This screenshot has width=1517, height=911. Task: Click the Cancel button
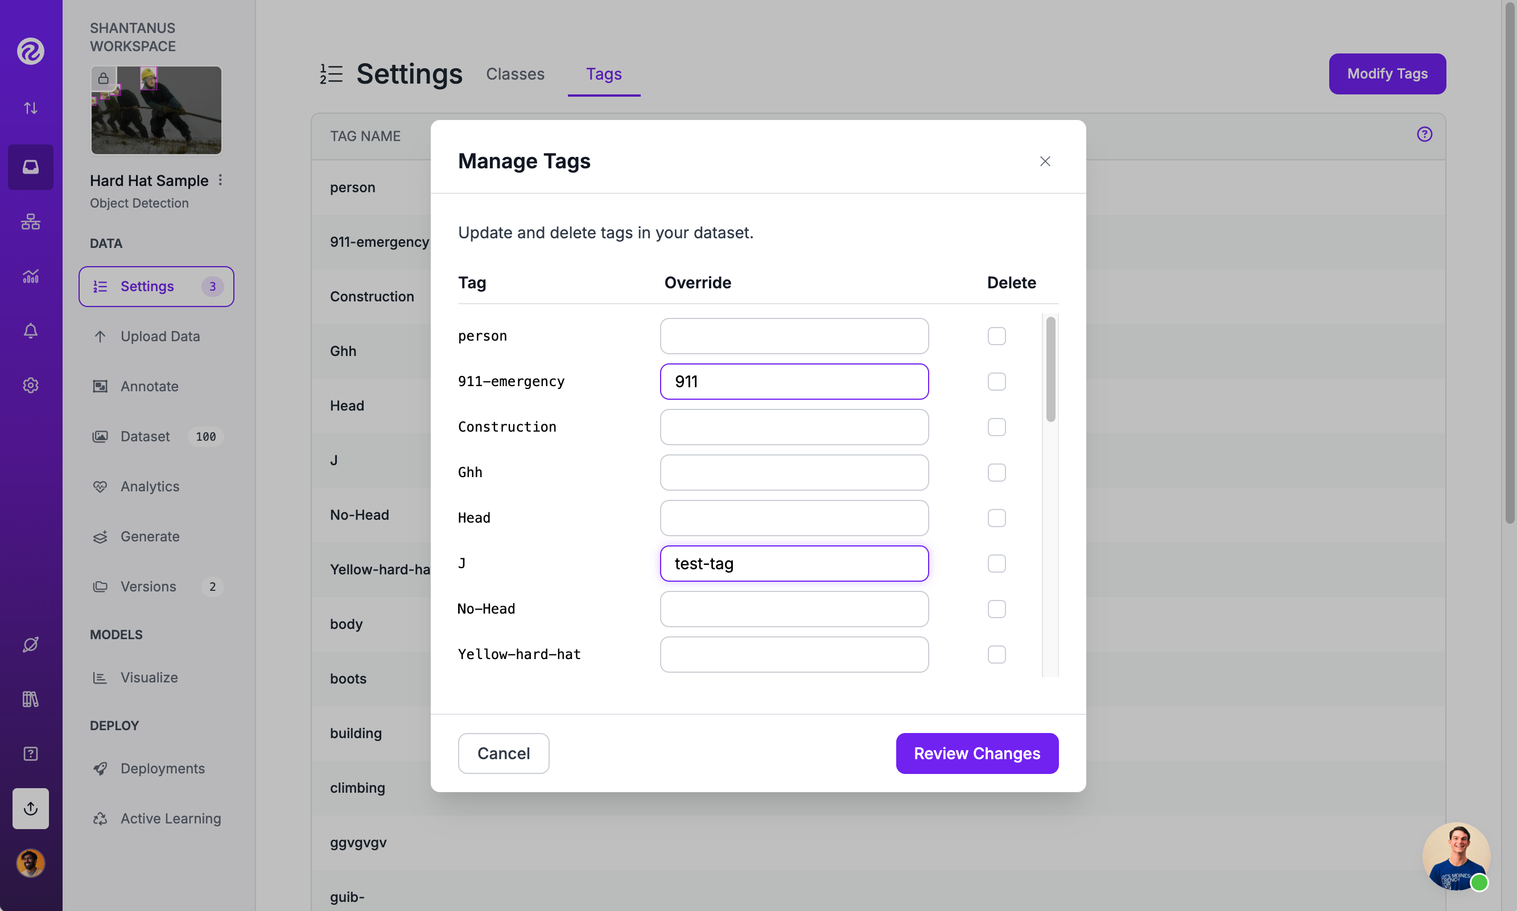[x=503, y=753]
